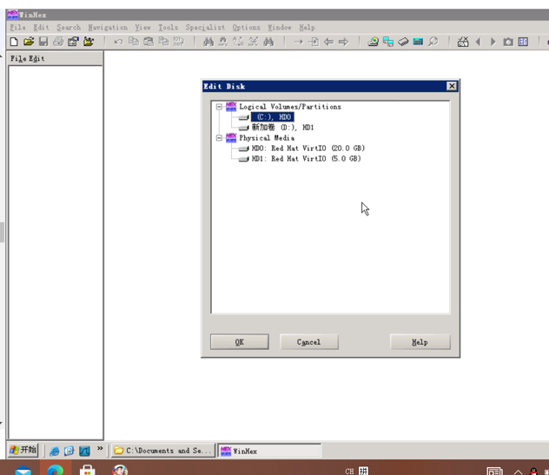
Task: Click the Go to offset arrow icon
Action: (x=298, y=42)
